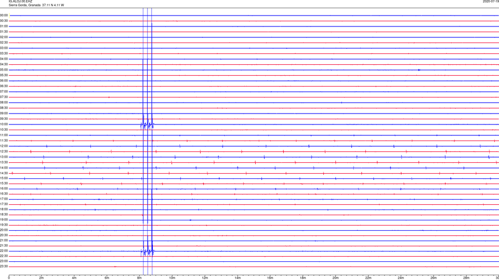Select the 22:30 trace time label

[4, 256]
